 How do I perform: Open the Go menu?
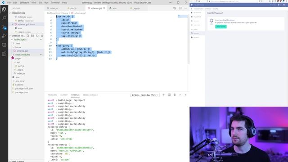pos(40,3)
